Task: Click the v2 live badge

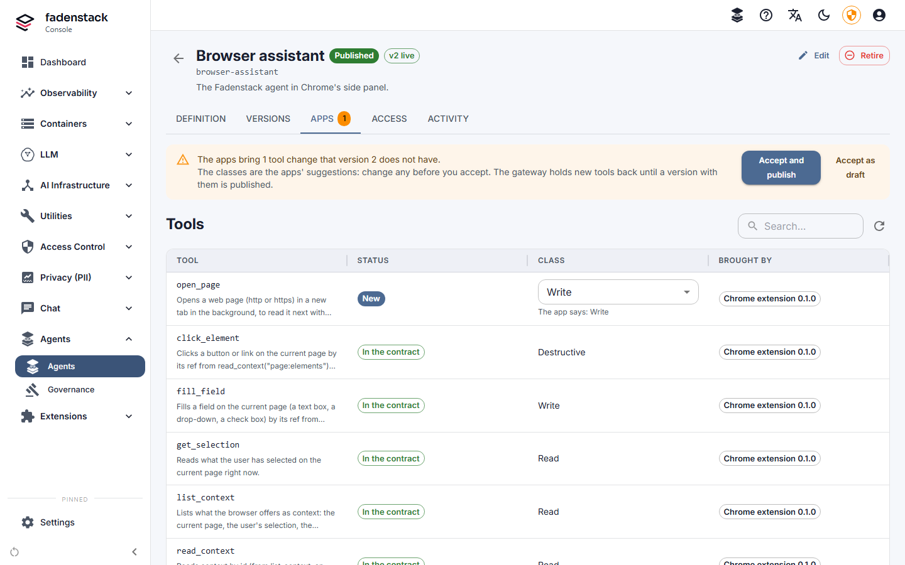Action: (402, 56)
